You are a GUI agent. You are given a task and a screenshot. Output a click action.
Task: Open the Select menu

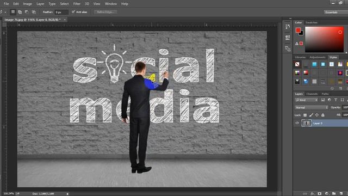pyautogui.click(x=64, y=4)
